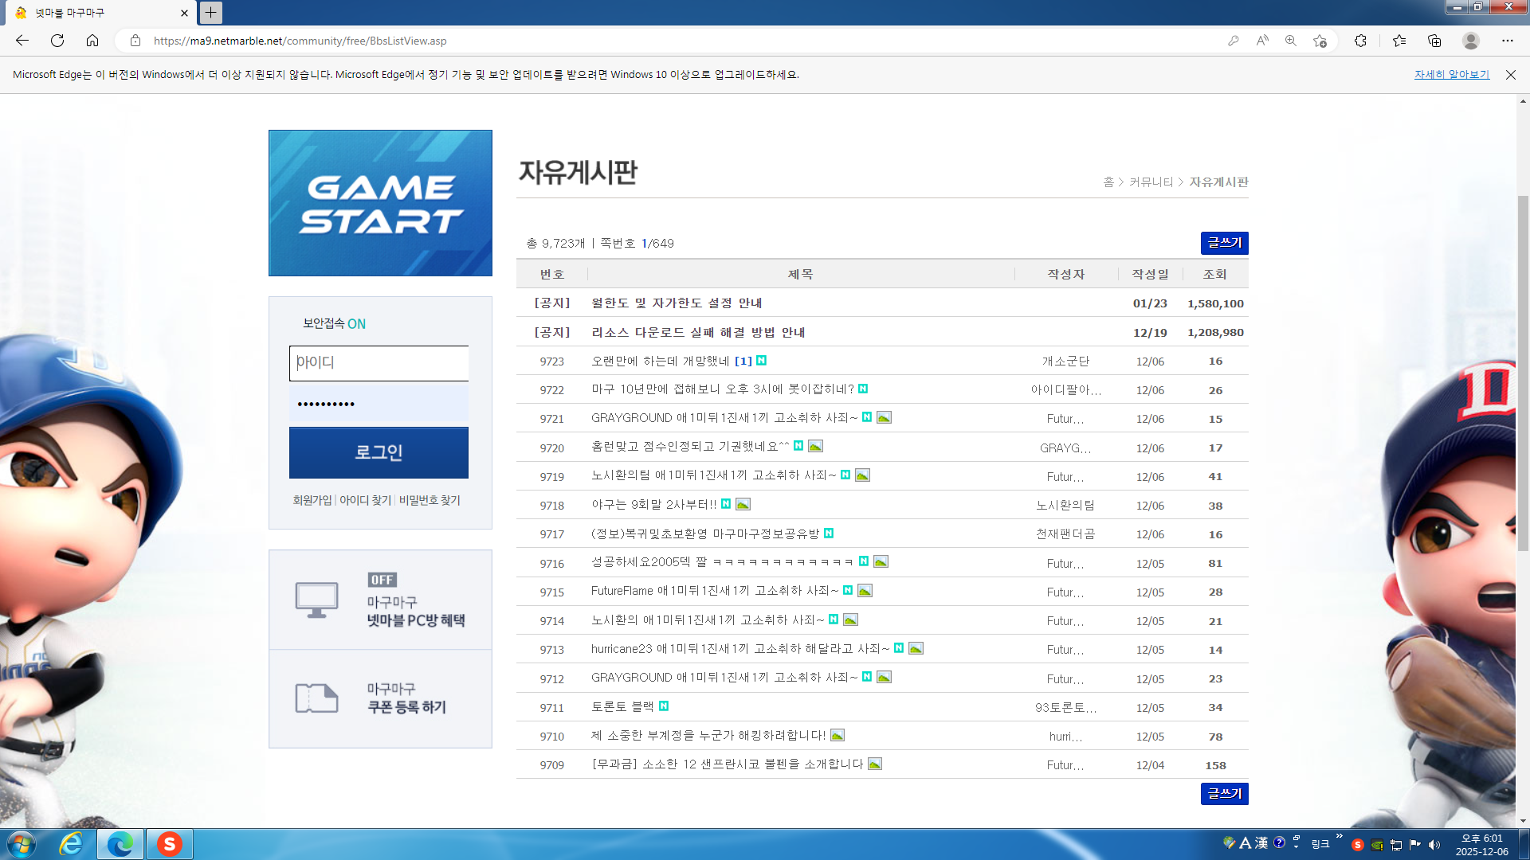This screenshot has height=860, width=1530.
Task: Open the 자세히 알아보기 link
Action: 1451,75
